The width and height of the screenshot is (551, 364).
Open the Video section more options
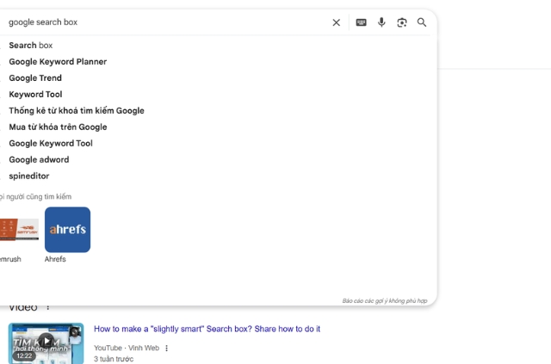click(48, 308)
